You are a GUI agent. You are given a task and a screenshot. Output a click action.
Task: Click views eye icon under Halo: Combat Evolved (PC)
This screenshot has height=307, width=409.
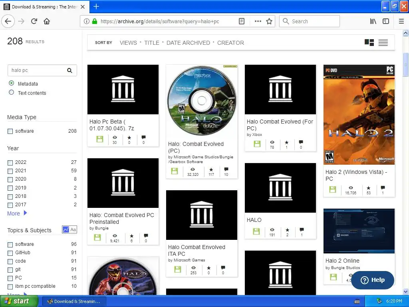point(193,169)
